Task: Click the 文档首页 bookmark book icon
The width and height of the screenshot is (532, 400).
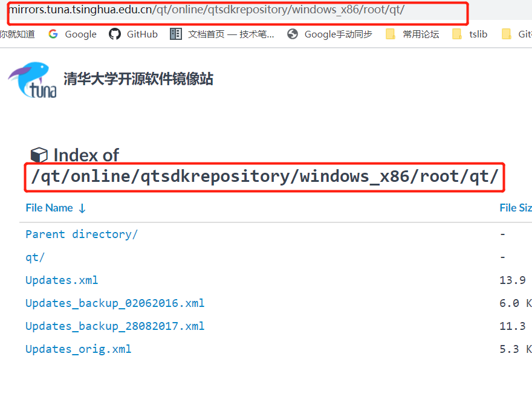Action: [x=176, y=34]
